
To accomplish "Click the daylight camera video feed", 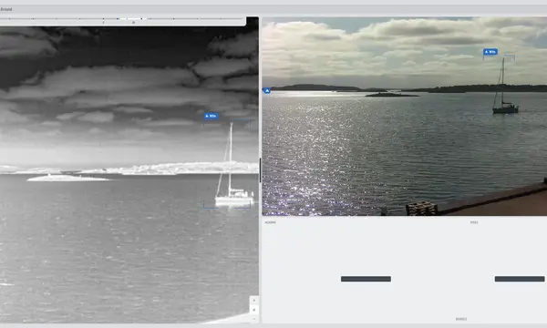I will tap(404, 117).
